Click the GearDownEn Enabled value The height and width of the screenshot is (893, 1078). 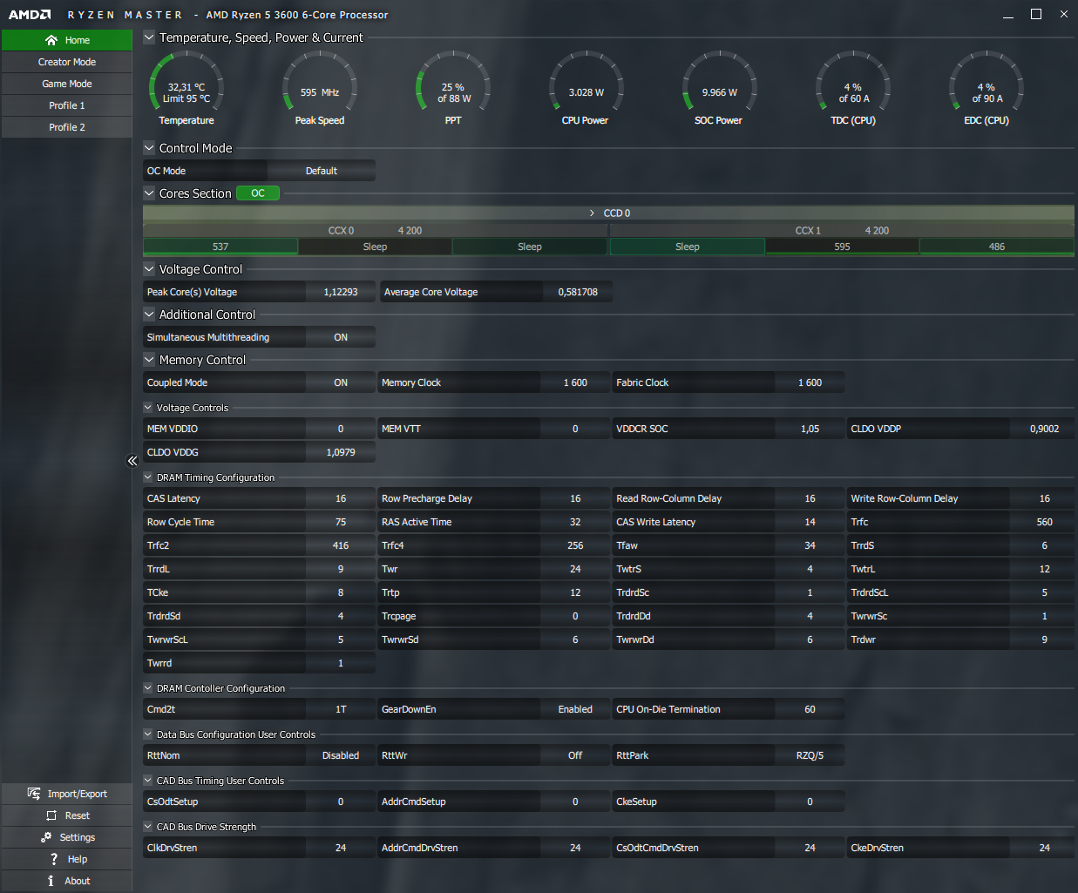[575, 709]
